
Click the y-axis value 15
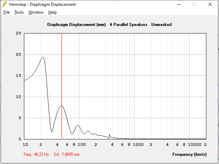pyautogui.click(x=18, y=76)
